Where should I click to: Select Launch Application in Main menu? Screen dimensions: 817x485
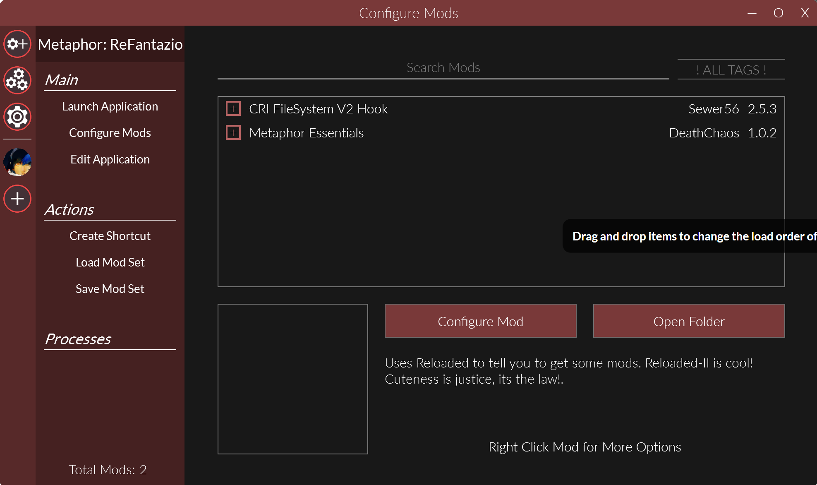point(110,106)
